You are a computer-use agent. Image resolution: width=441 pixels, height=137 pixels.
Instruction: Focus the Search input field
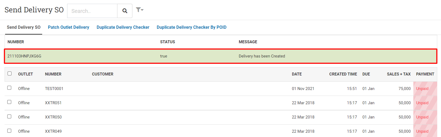[92, 11]
